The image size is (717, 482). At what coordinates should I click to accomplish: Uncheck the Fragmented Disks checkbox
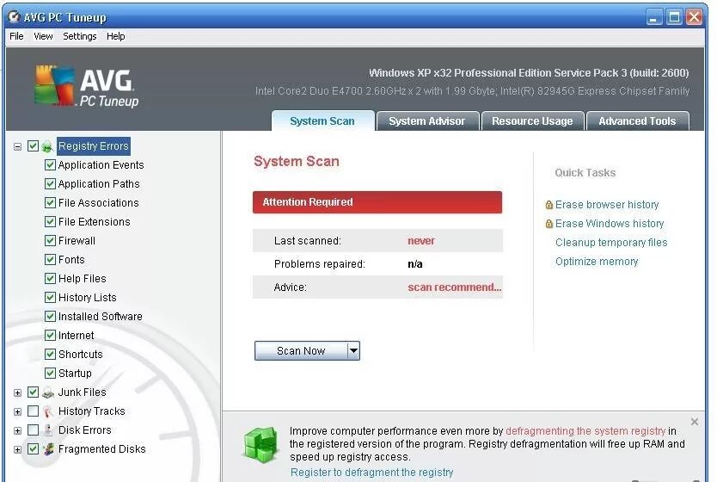(x=33, y=449)
